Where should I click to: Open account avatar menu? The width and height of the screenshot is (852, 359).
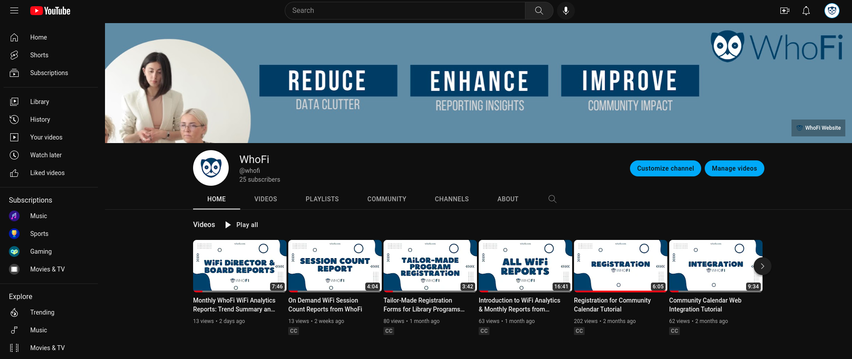click(832, 11)
